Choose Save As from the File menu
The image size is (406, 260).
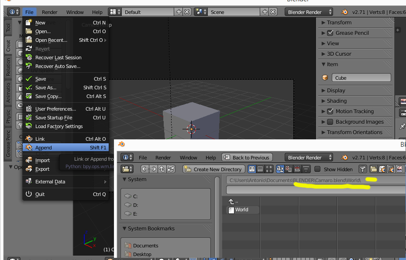tap(46, 88)
